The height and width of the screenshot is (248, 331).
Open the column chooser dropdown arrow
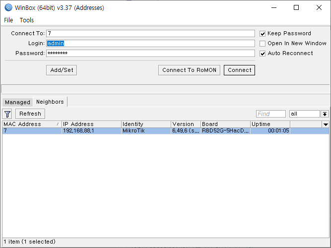[326, 124]
